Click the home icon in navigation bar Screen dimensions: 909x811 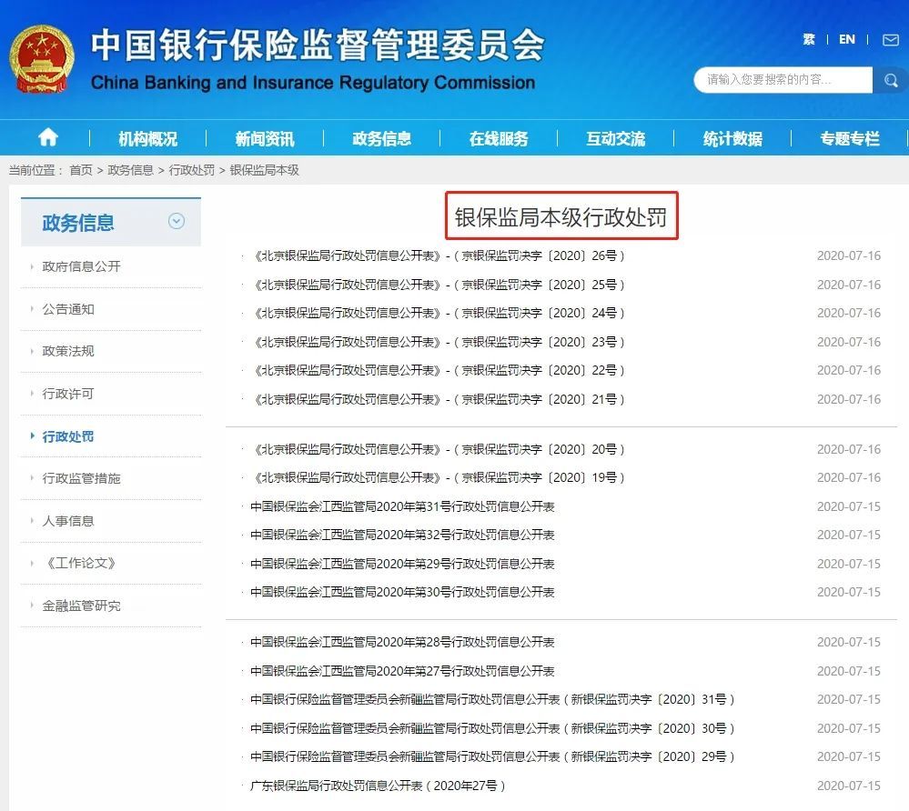pos(48,138)
